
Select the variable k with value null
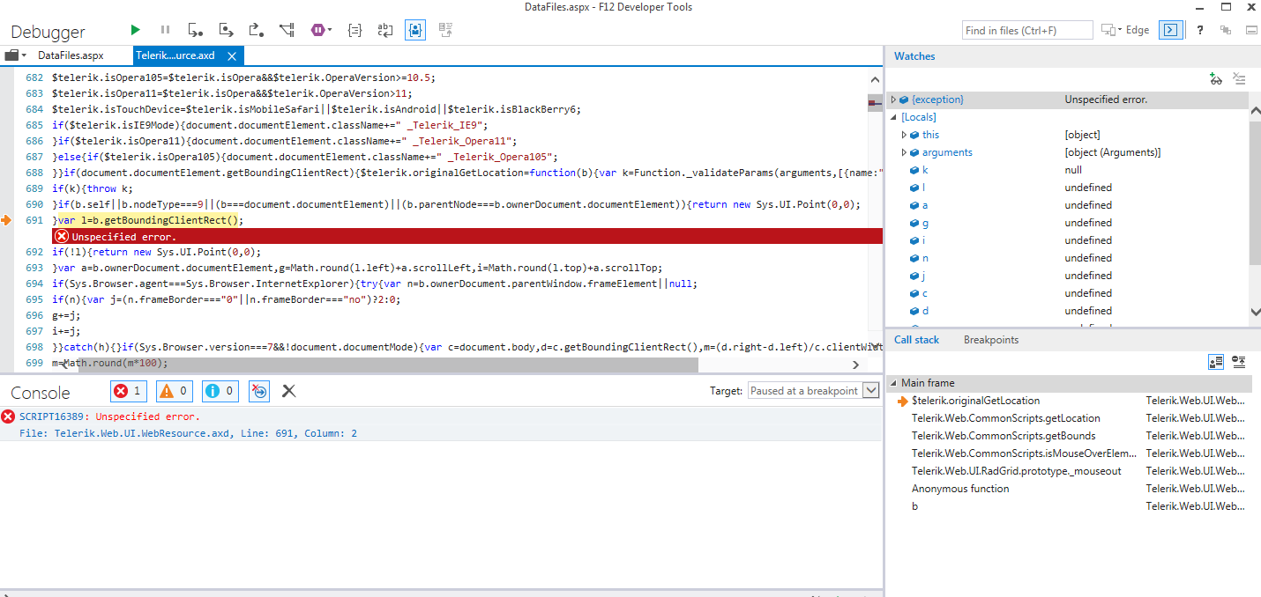[1067, 170]
